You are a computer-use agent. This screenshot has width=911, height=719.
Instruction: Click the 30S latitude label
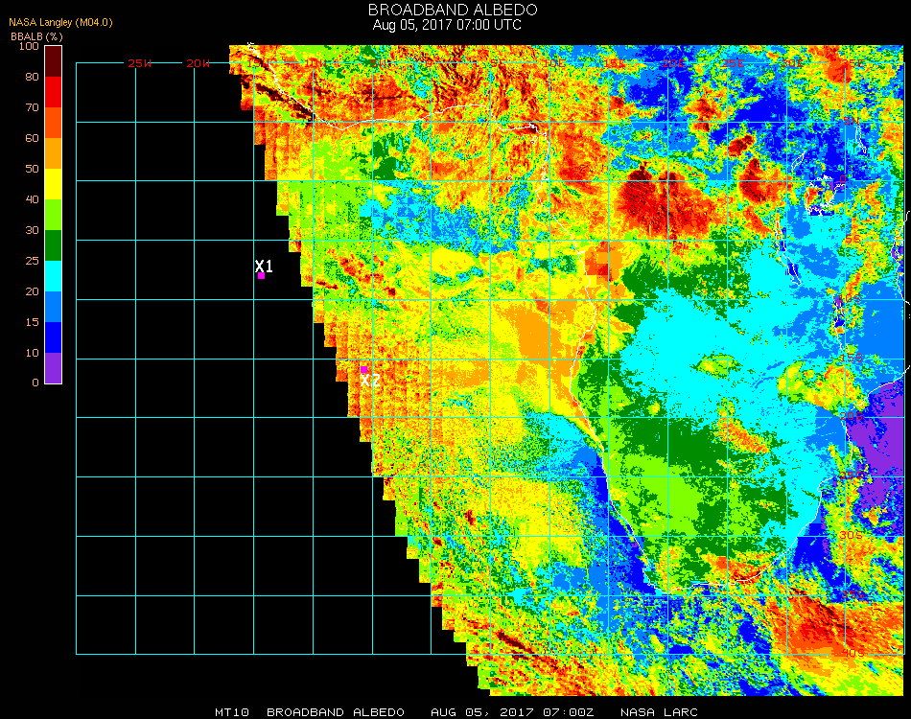(850, 534)
